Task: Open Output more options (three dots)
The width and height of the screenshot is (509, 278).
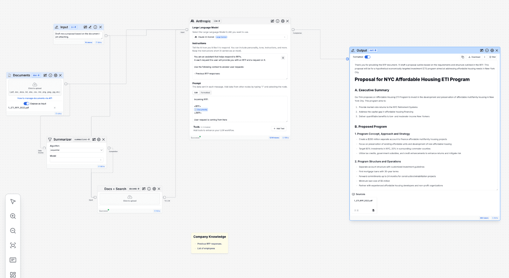Action: tap(485, 57)
